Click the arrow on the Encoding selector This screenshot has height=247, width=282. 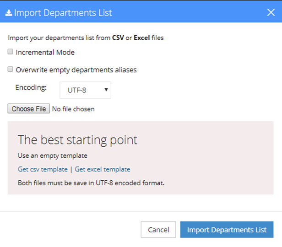click(106, 90)
